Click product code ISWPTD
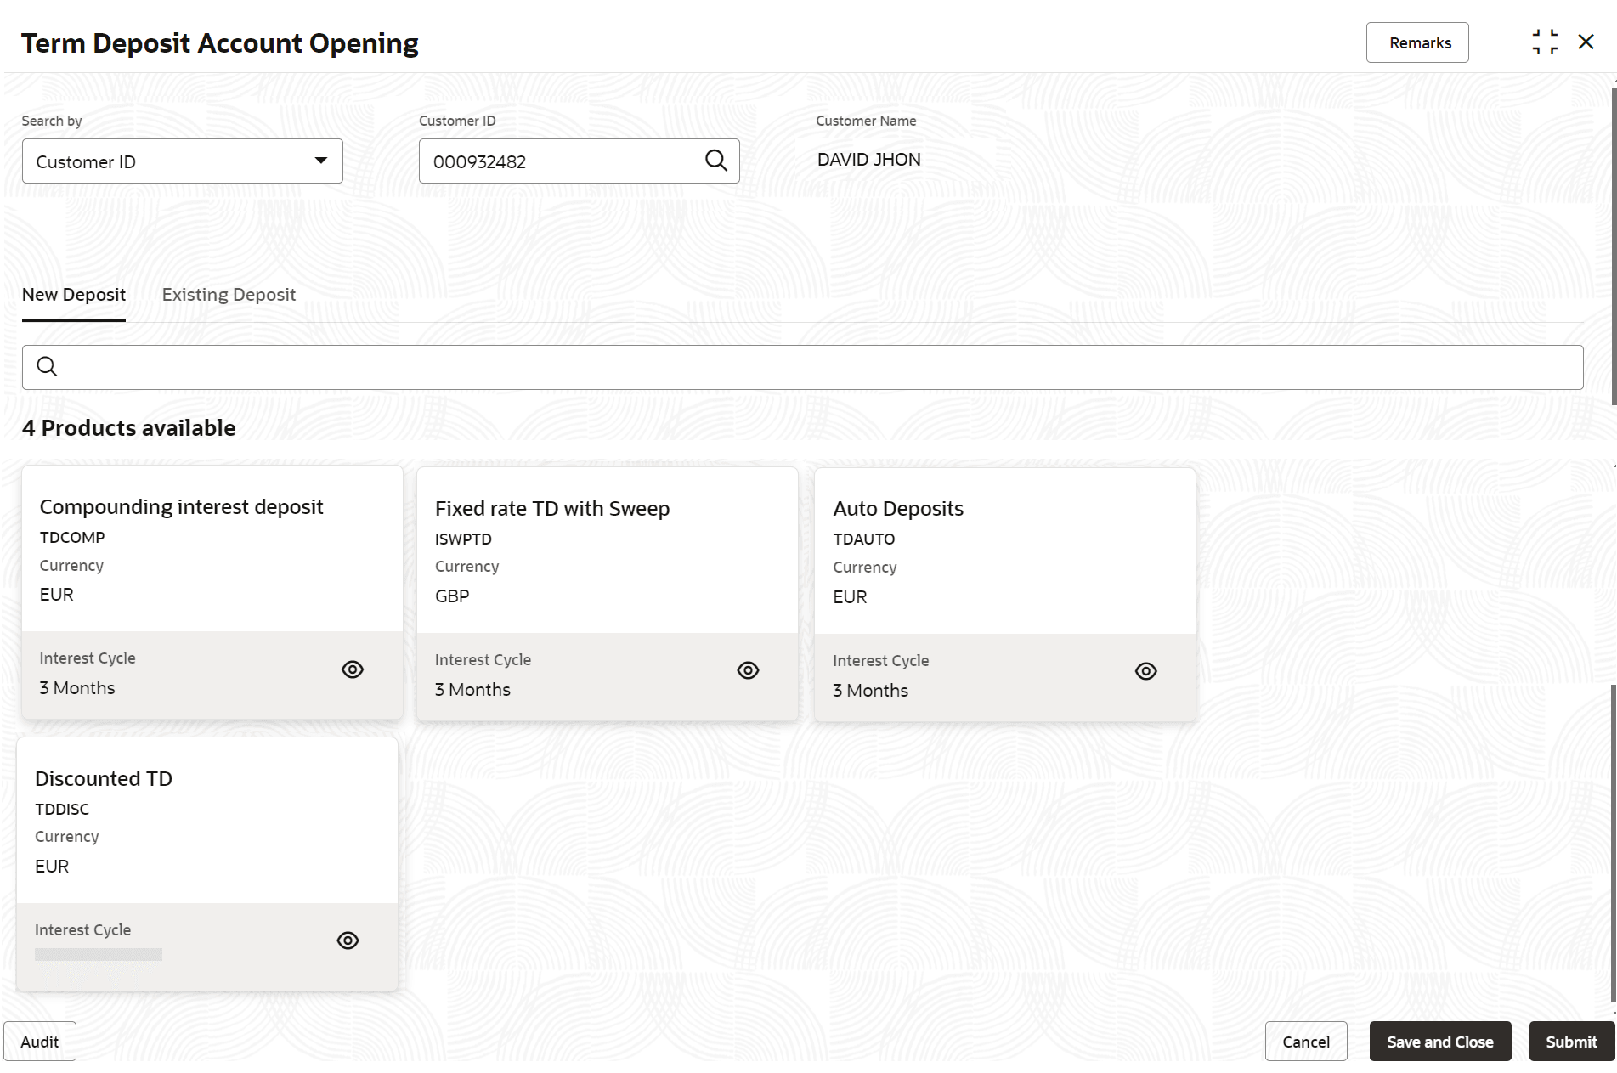Viewport: 1617px width, 1073px height. pos(463,539)
